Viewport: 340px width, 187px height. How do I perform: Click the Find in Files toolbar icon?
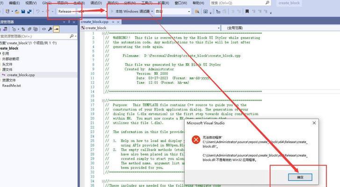pyautogui.click(x=197, y=12)
